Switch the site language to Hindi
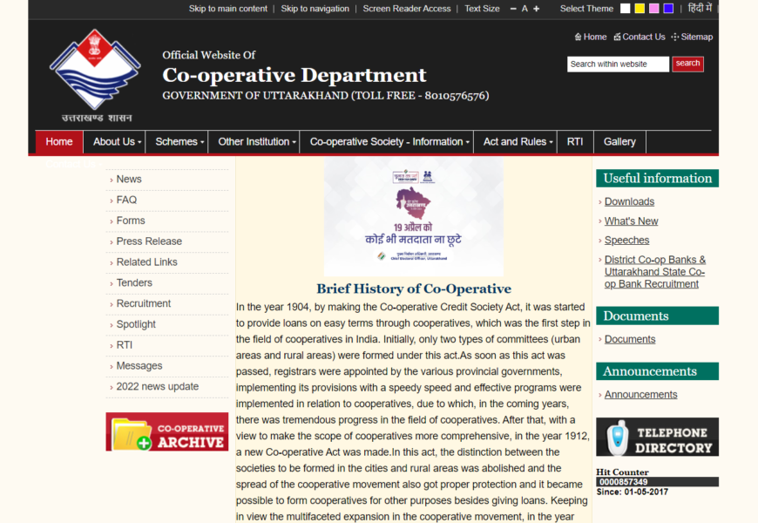Screen dimensions: 758x523 tap(700, 8)
